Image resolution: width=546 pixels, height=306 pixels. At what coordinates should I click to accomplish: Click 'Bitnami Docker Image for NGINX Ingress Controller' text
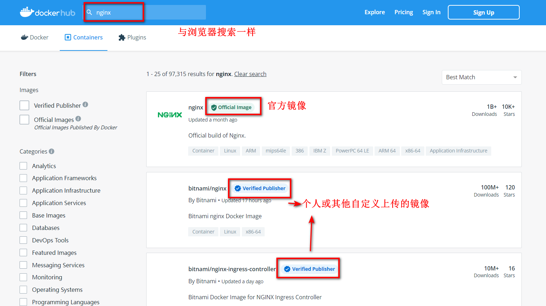(x=255, y=297)
